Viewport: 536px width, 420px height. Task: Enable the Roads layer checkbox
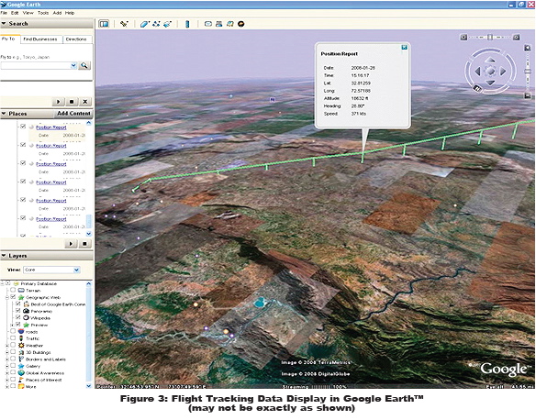click(x=13, y=331)
